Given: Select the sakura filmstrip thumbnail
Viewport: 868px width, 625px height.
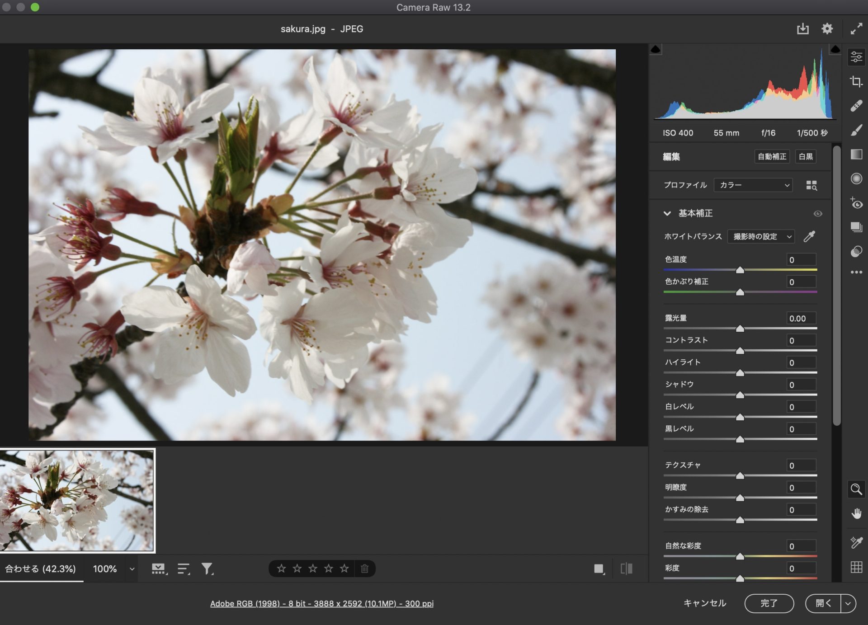Looking at the screenshot, I should click(77, 500).
